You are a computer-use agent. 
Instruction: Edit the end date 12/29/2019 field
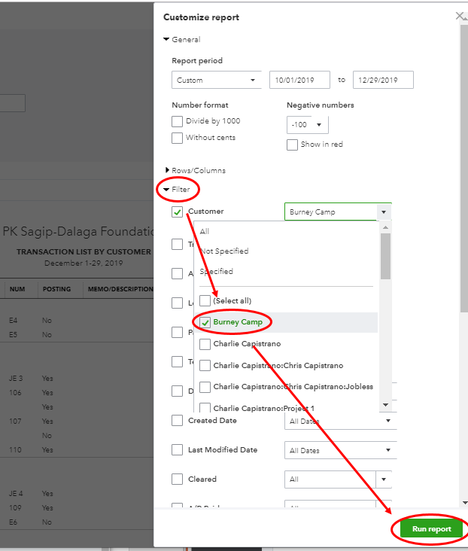(383, 80)
